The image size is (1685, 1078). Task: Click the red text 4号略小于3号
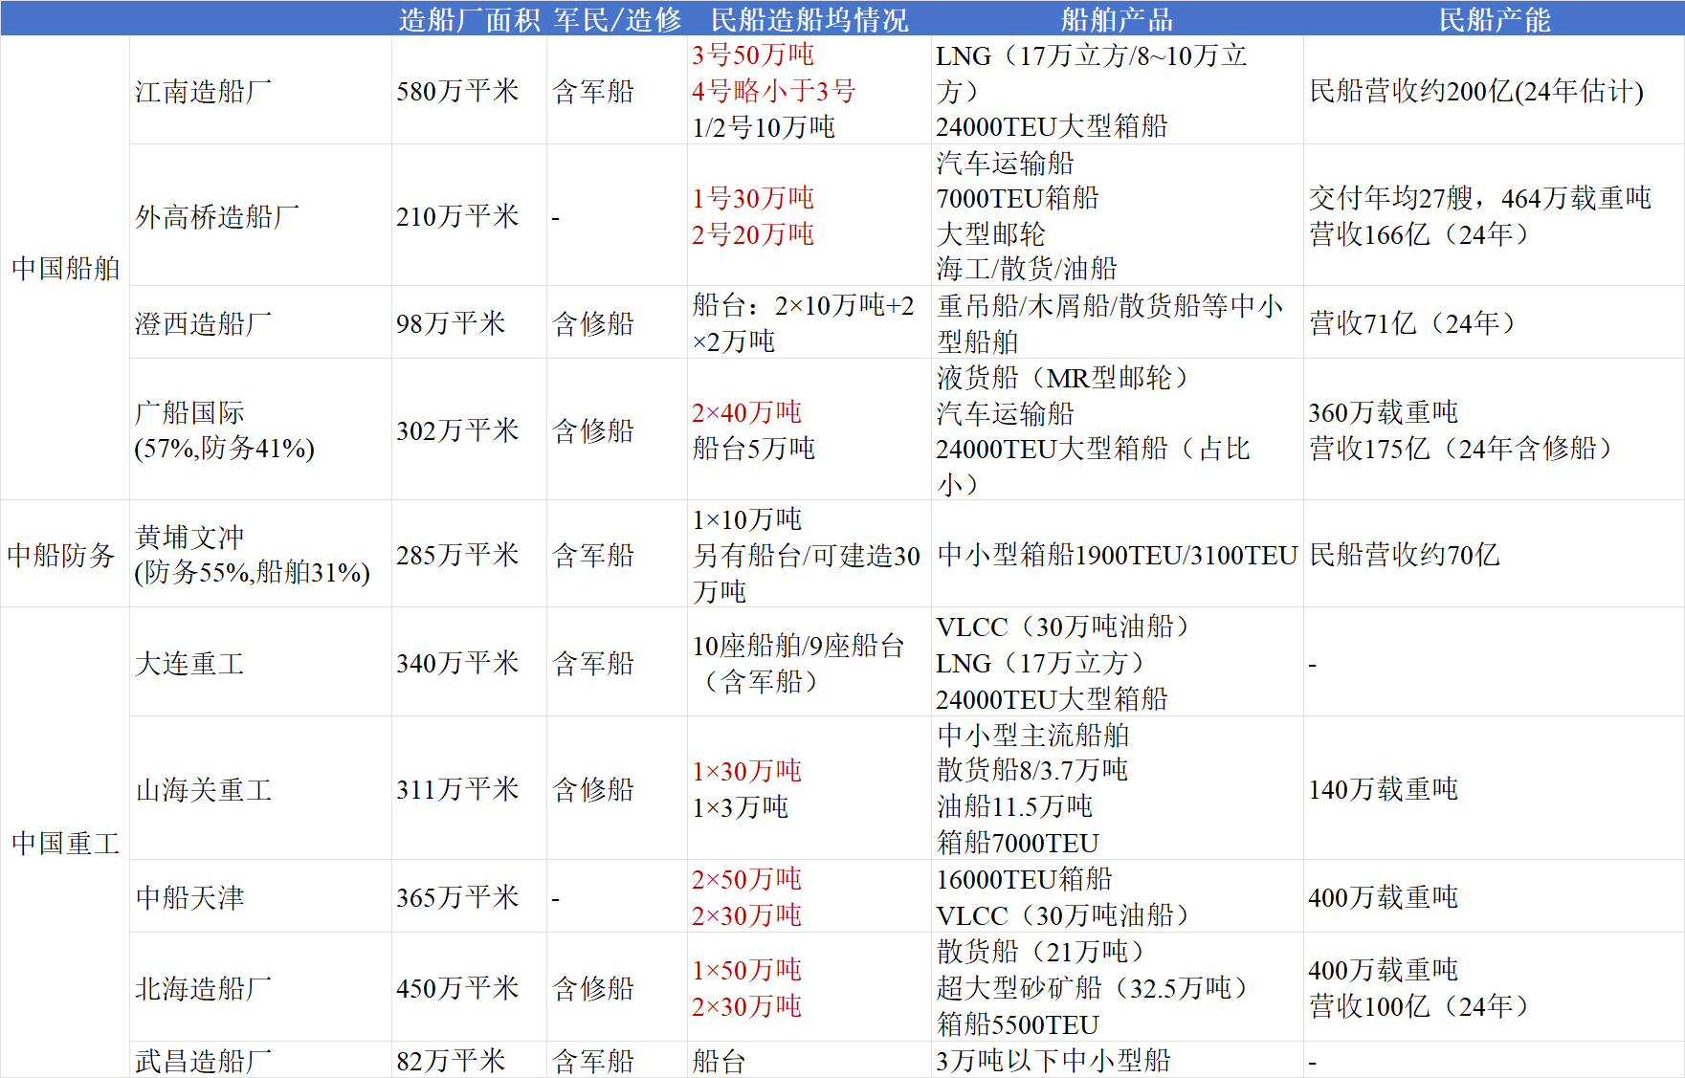[774, 91]
